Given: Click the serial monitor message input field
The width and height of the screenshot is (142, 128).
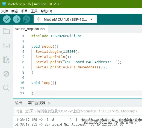Looking at the screenshot, I should [x=78, y=111].
